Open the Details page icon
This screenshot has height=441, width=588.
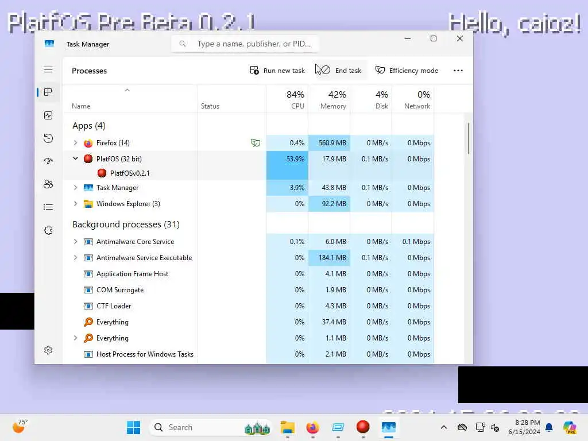(x=48, y=207)
